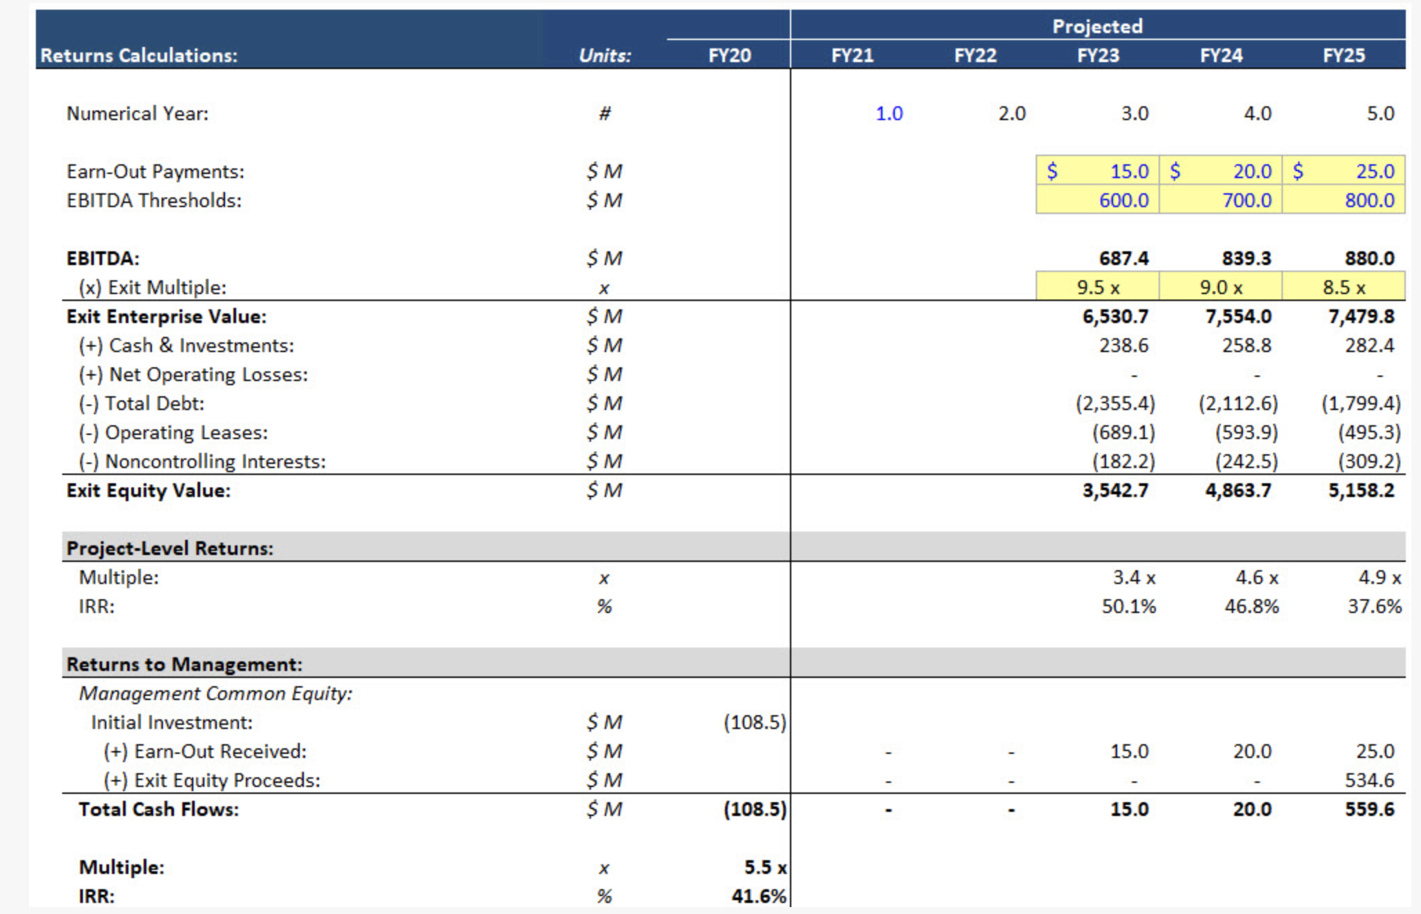Click the FY20 column header
1421x914 pixels.
click(x=729, y=55)
